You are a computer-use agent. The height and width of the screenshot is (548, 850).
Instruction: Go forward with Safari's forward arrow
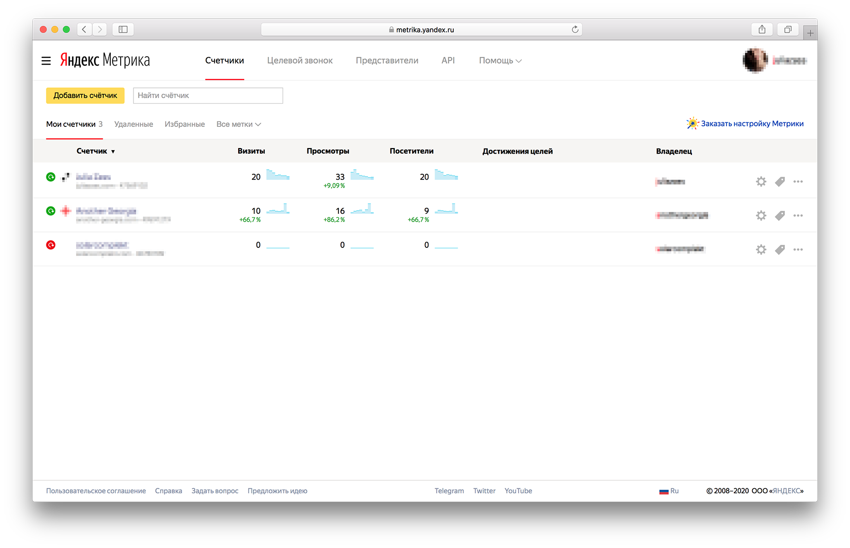click(99, 30)
